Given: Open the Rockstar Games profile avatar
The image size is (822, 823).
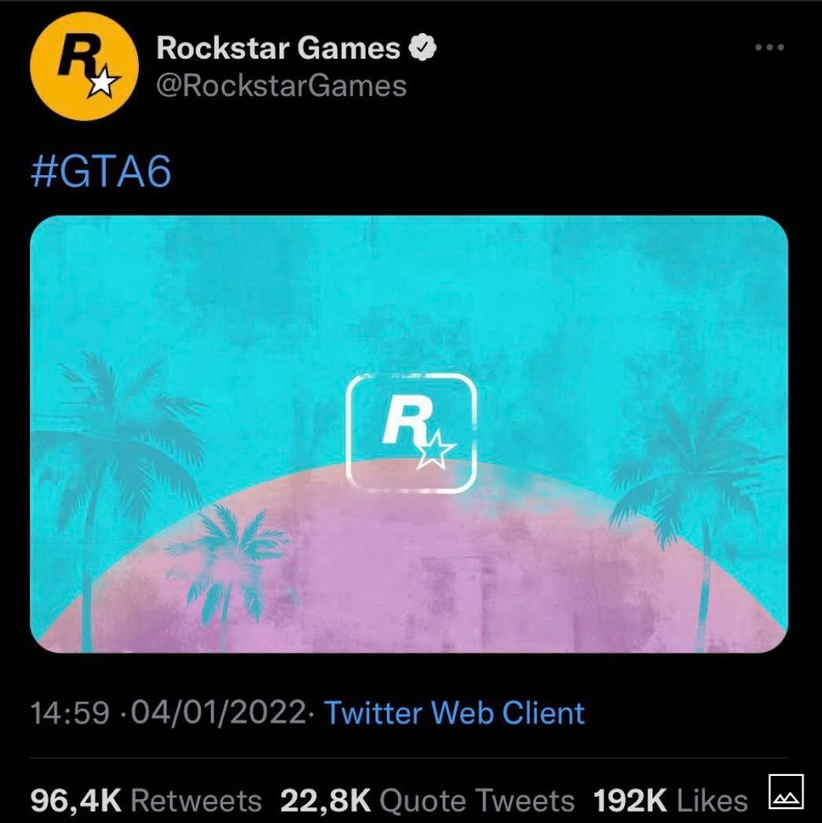Looking at the screenshot, I should [84, 67].
